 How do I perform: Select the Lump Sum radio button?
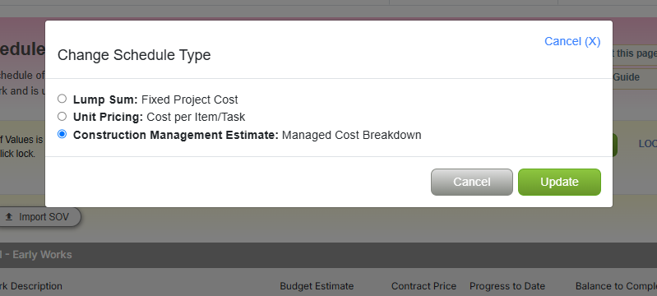pyautogui.click(x=62, y=99)
